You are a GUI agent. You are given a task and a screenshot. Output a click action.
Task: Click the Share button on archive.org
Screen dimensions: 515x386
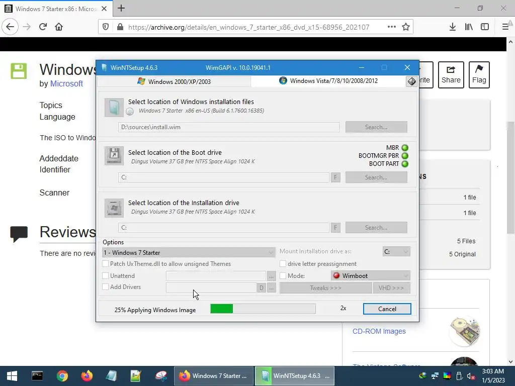451,75
